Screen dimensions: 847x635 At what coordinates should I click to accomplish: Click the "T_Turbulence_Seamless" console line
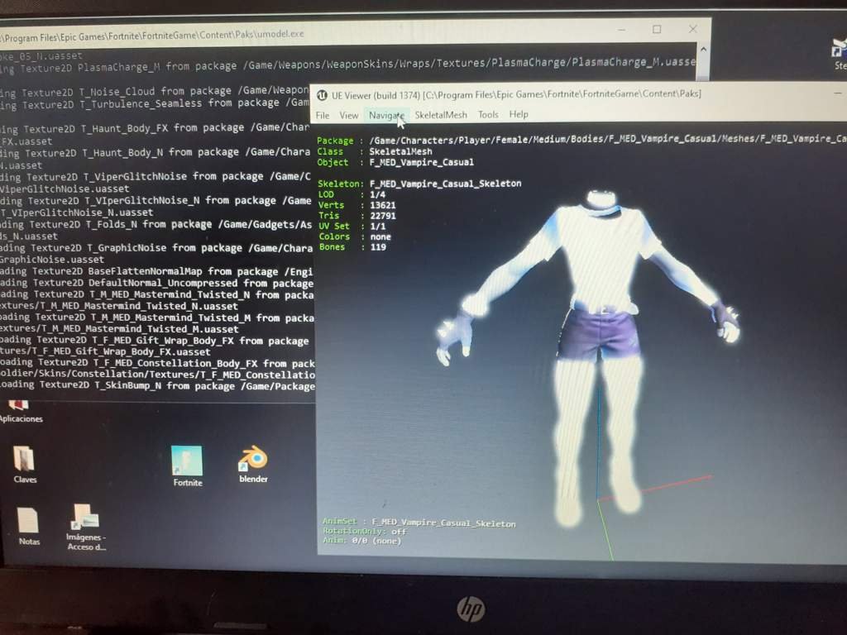(155, 103)
